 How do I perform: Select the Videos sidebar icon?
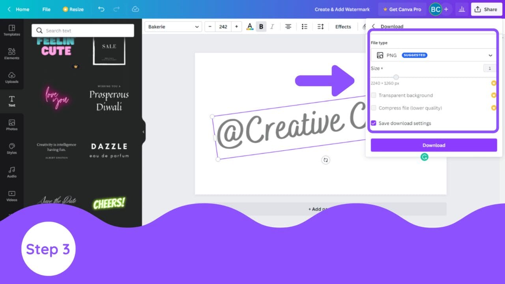coord(12,196)
